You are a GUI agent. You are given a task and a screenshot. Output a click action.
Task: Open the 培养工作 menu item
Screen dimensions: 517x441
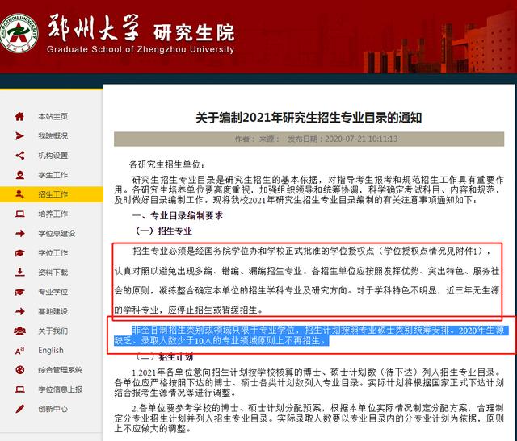[x=53, y=214]
